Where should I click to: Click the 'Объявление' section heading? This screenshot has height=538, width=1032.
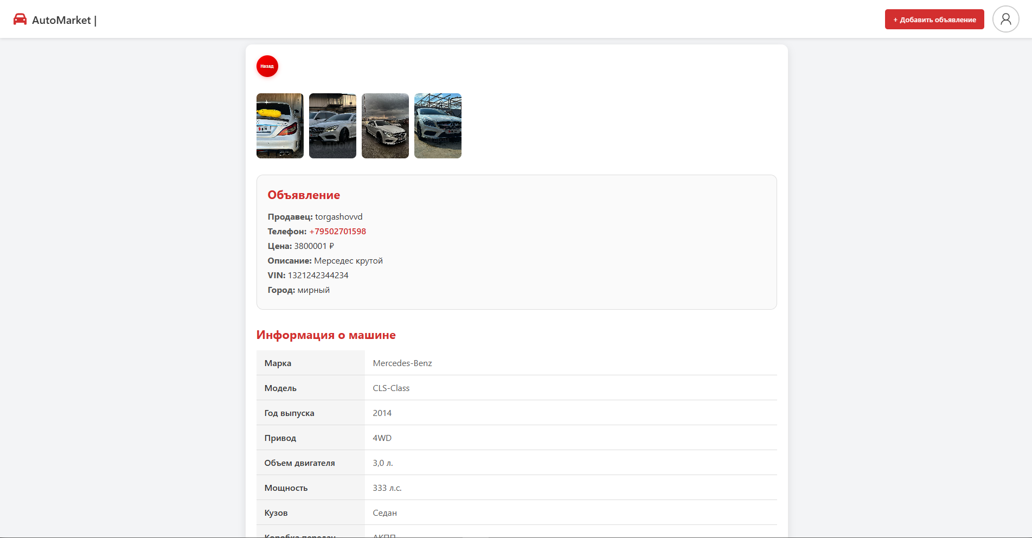[x=304, y=195]
